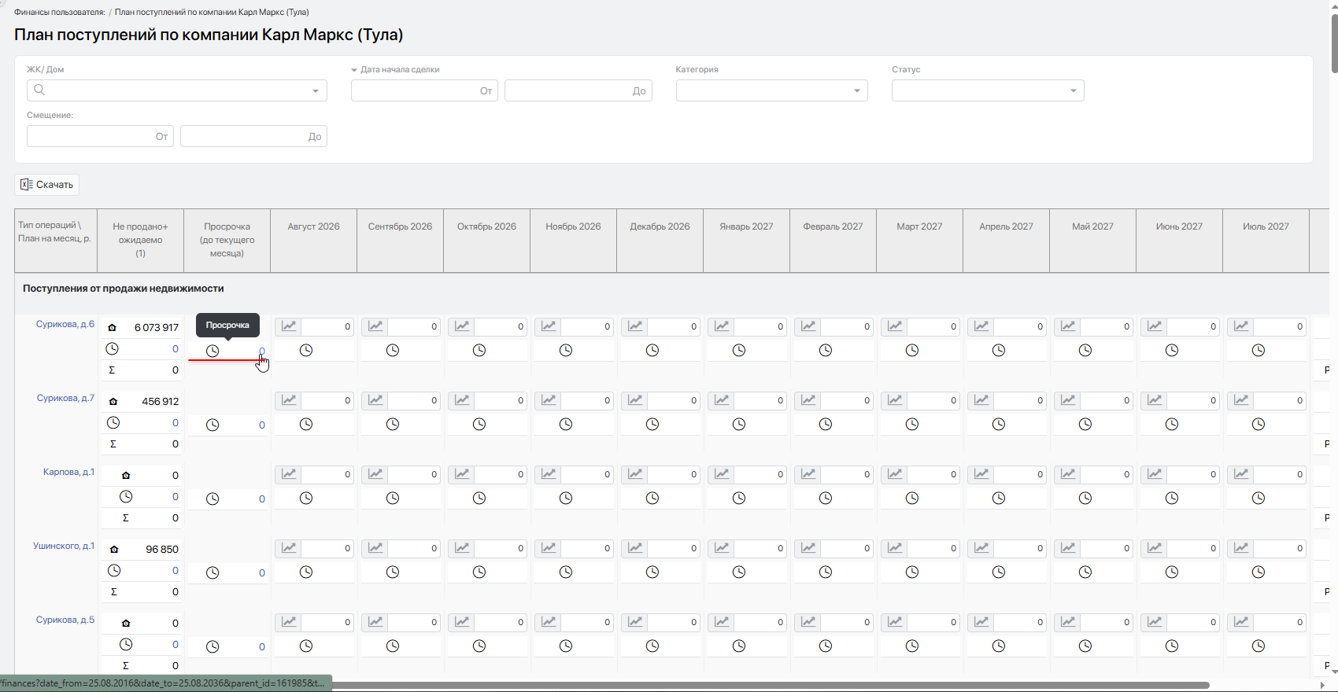Select the 6 073 917 value for Сурикова д.6
1338x692 pixels.
pyautogui.click(x=156, y=327)
